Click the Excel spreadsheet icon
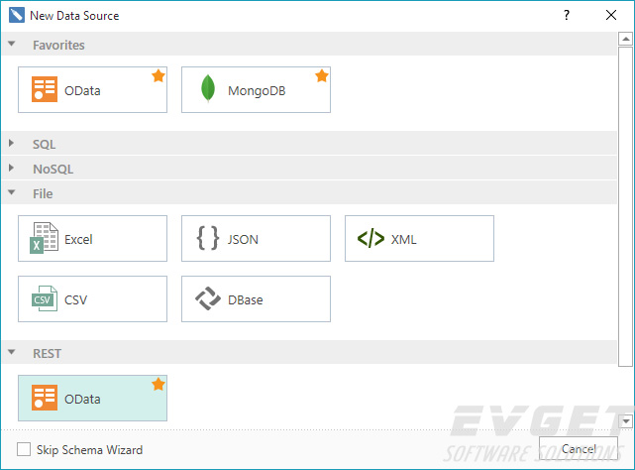 coord(45,238)
